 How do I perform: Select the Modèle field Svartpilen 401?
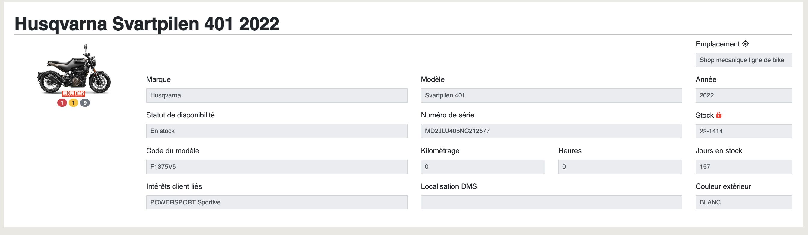coord(551,95)
